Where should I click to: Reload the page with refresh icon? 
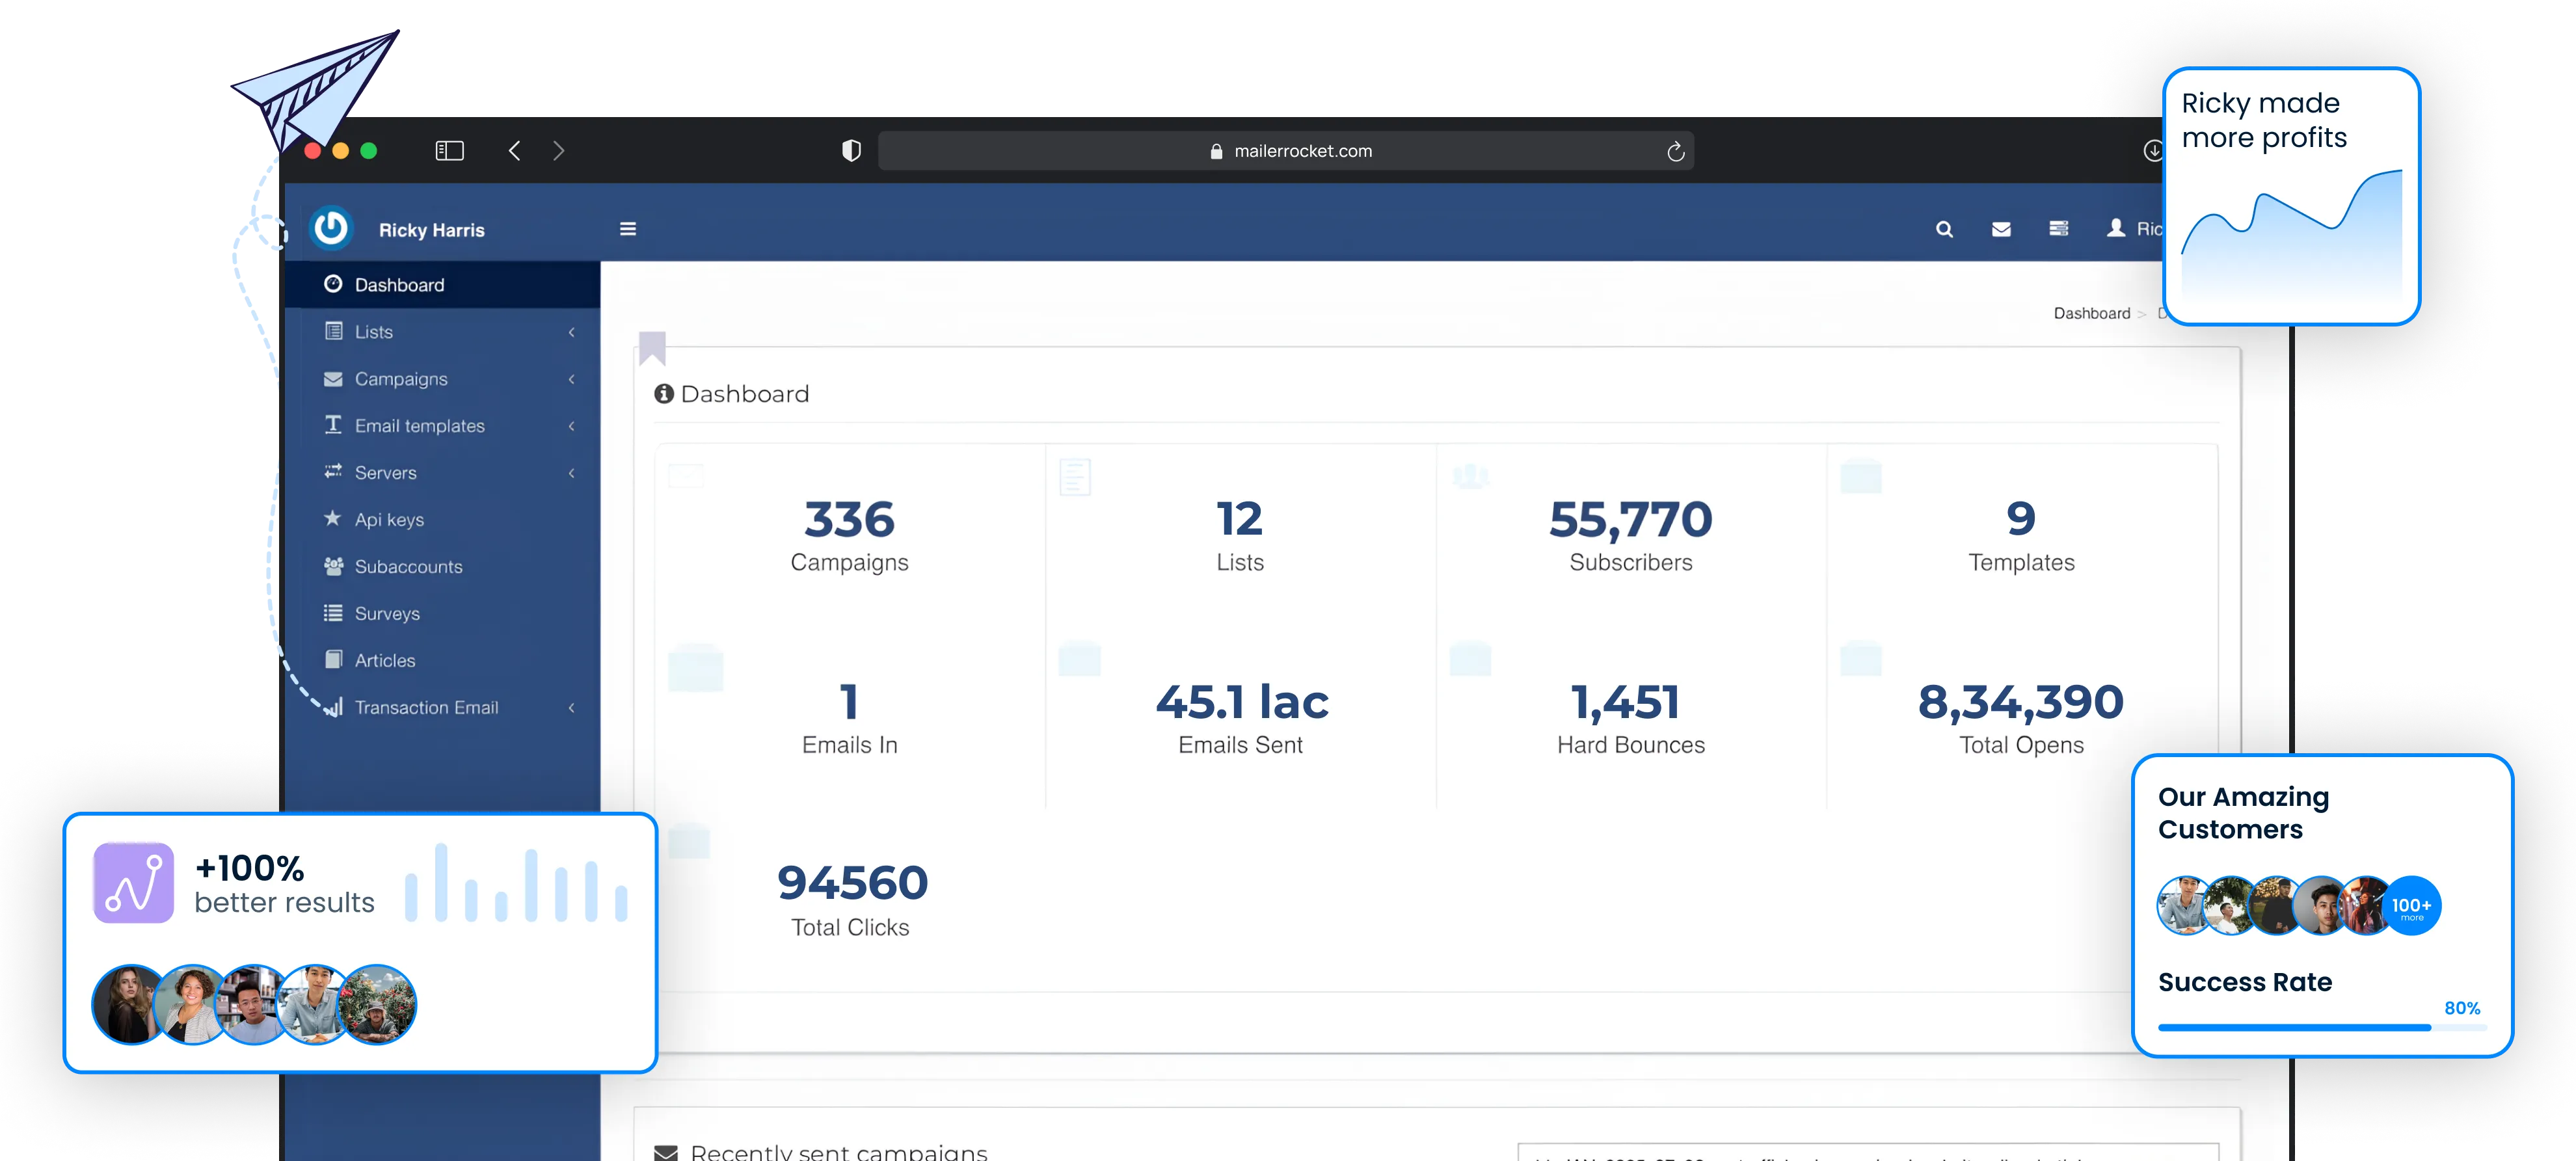click(x=1676, y=151)
